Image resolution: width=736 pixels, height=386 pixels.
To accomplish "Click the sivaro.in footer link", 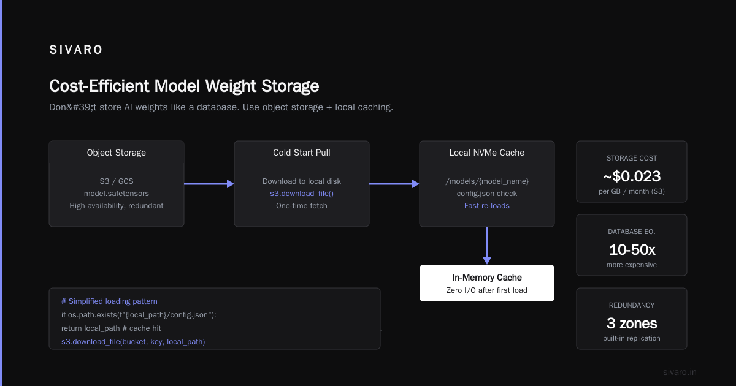I will tap(680, 372).
